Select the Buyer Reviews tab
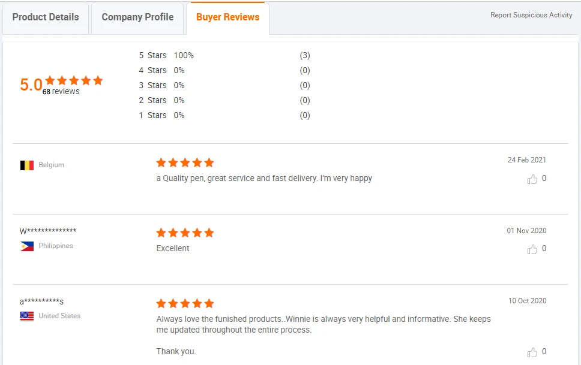This screenshot has height=365, width=581. coord(227,17)
